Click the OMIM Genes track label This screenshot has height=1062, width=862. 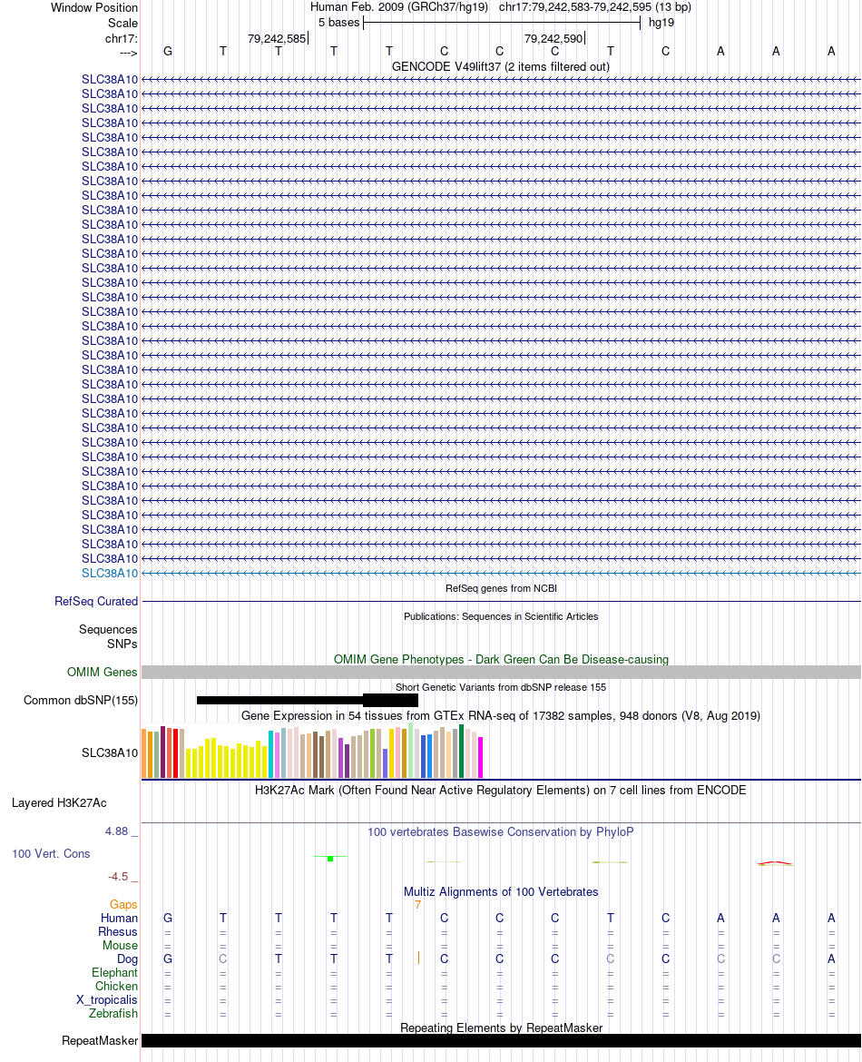(x=103, y=672)
